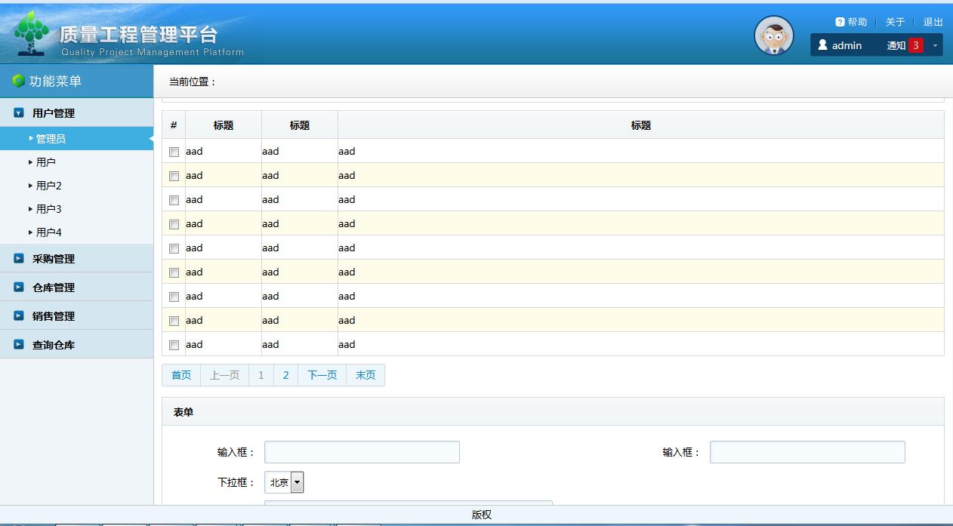The height and width of the screenshot is (526, 953).
Task: Tick the checkbox in the first table row
Action: click(x=174, y=152)
